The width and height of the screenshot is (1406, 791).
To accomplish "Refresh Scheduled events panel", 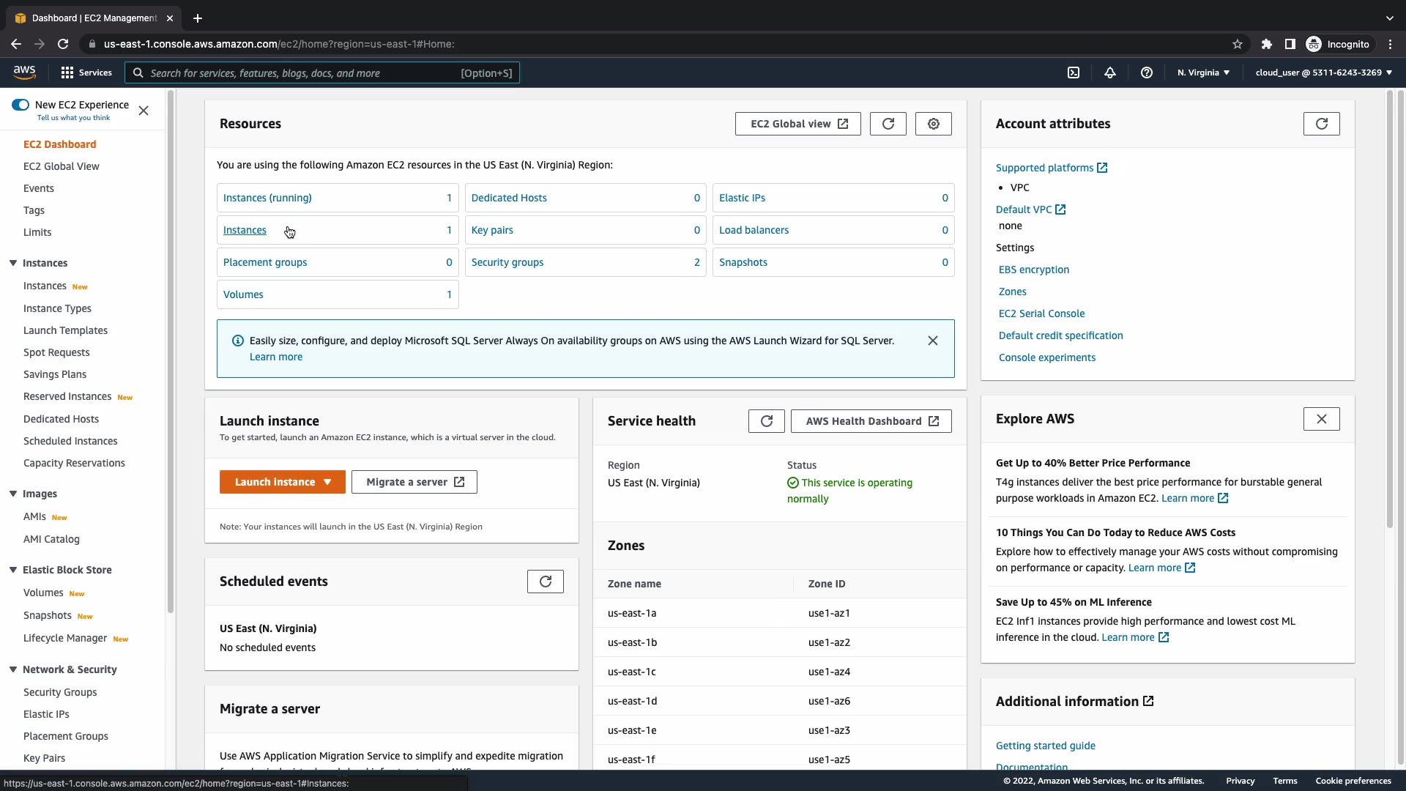I will point(545,582).
